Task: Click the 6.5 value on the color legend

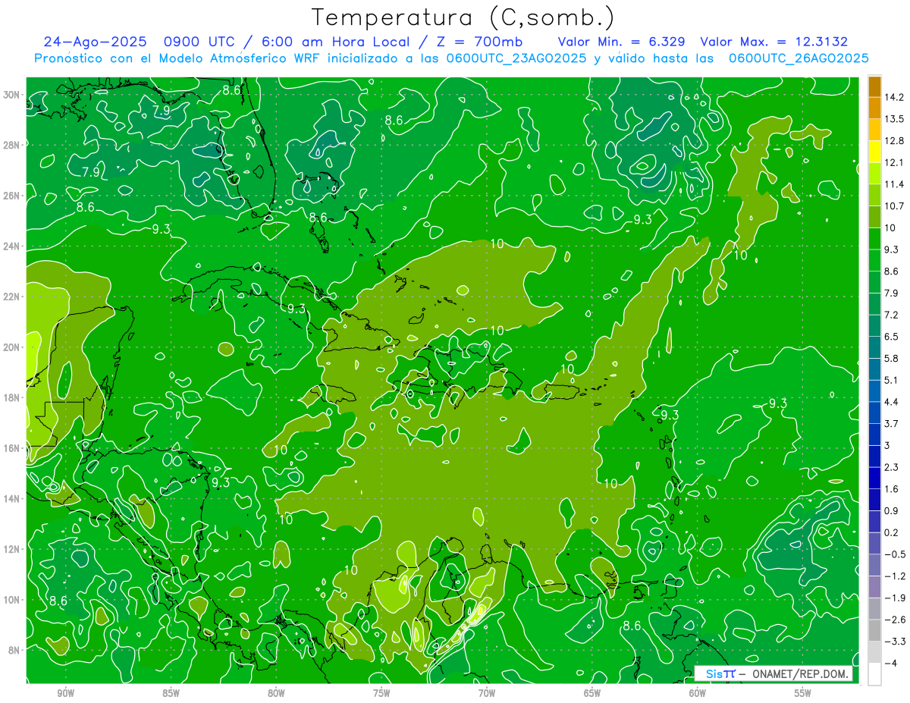Action: click(891, 337)
